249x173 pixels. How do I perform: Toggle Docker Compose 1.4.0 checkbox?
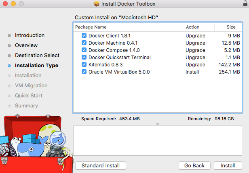point(84,50)
